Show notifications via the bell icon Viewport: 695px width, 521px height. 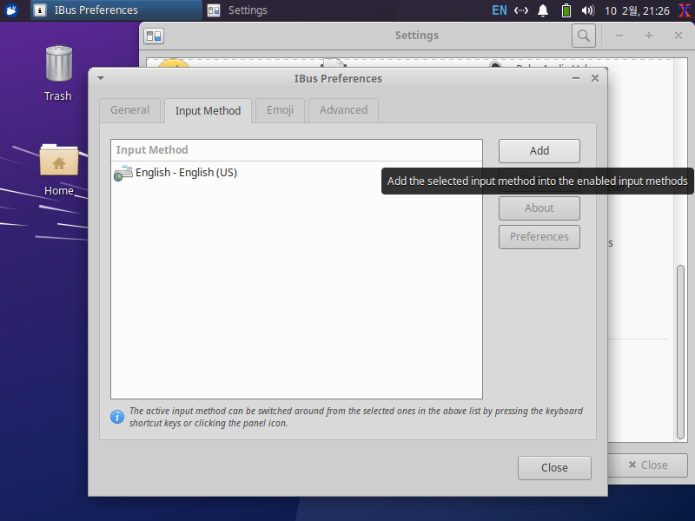(542, 10)
